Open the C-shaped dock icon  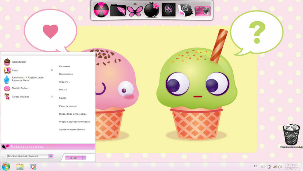[x=185, y=10]
